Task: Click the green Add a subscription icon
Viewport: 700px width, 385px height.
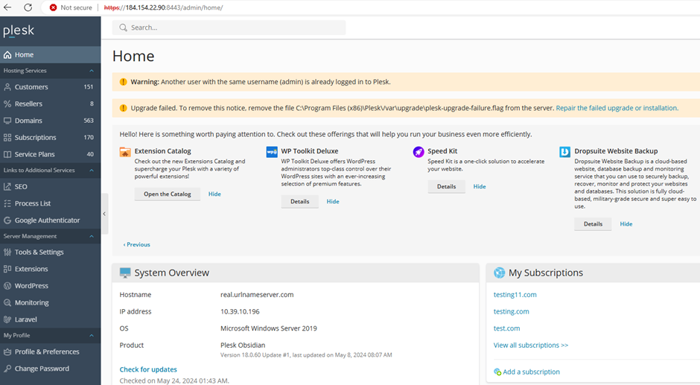Action: pos(497,372)
